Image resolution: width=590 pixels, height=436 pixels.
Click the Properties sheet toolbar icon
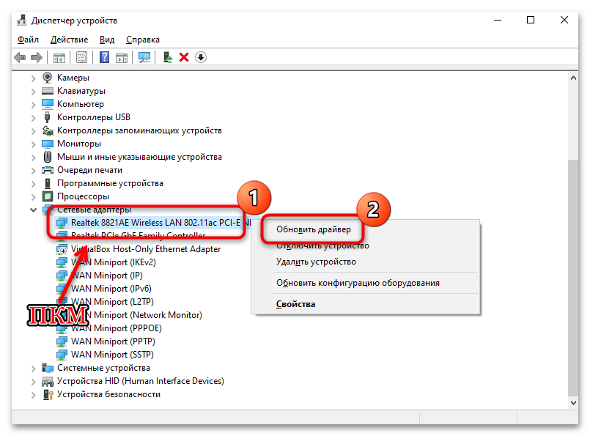81,57
